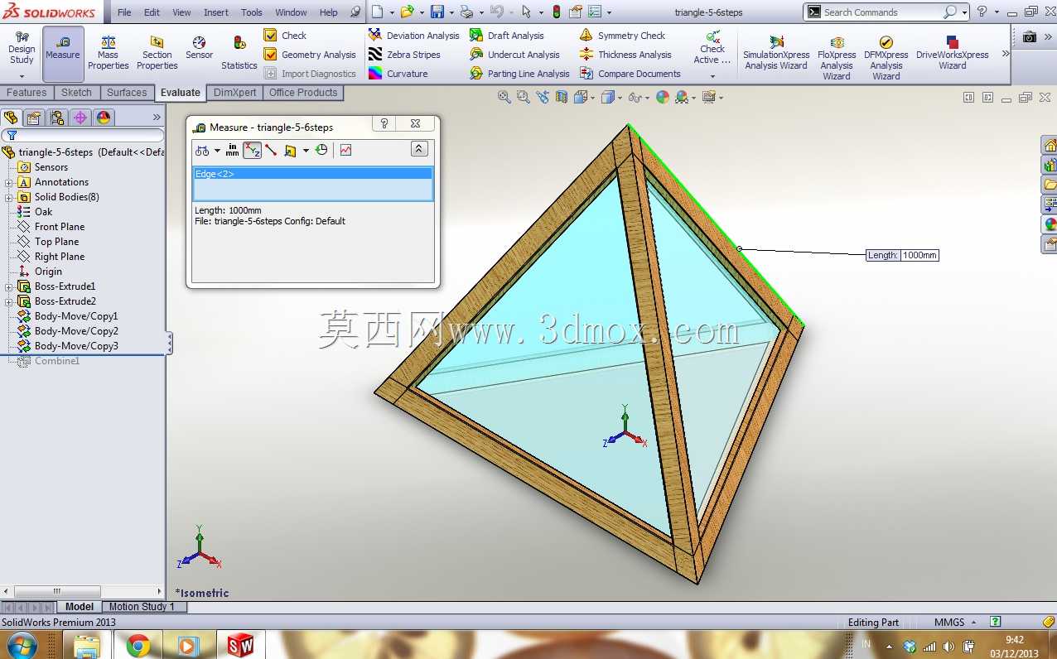The width and height of the screenshot is (1057, 659).
Task: Open Chrome from the taskbar
Action: tap(138, 645)
